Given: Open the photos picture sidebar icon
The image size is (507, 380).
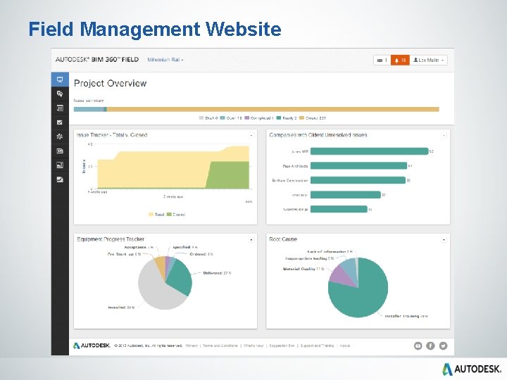Looking at the screenshot, I should coord(60,165).
